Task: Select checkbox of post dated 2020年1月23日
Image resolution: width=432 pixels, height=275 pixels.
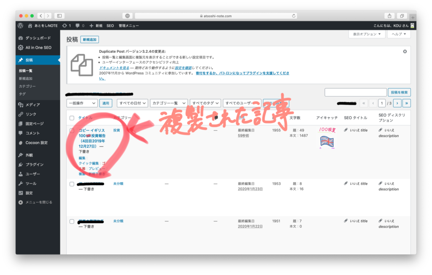Action: pyautogui.click(x=72, y=184)
